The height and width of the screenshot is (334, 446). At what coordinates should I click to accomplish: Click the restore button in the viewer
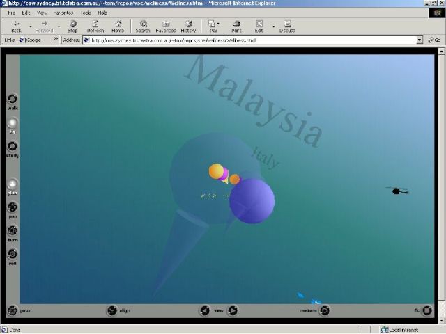pyautogui.click(x=324, y=310)
